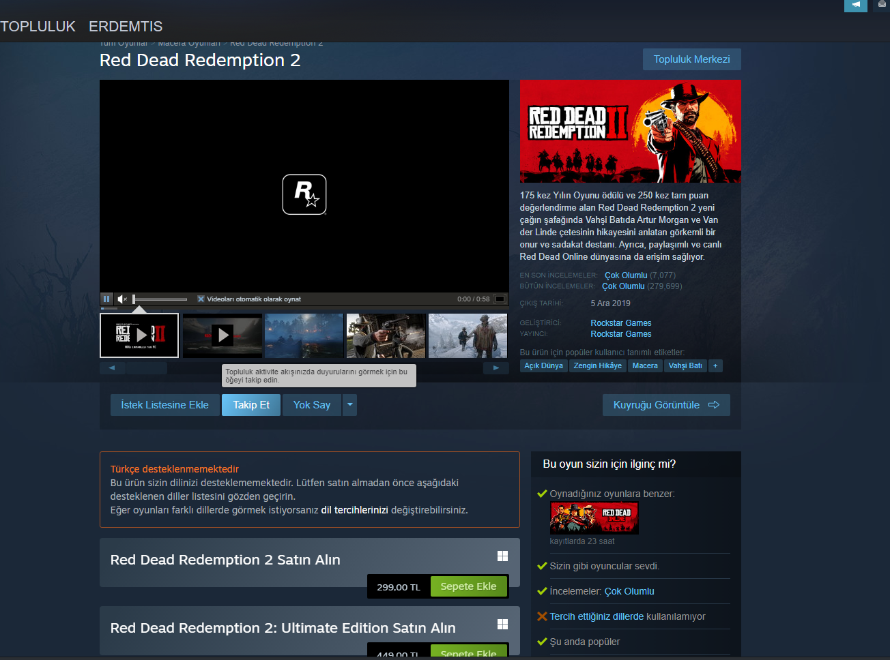Expand the dropdown arrow next to Yok Say
Screen dimensions: 890x660
(x=349, y=405)
